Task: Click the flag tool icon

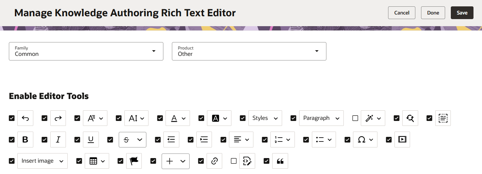Action: [134, 161]
